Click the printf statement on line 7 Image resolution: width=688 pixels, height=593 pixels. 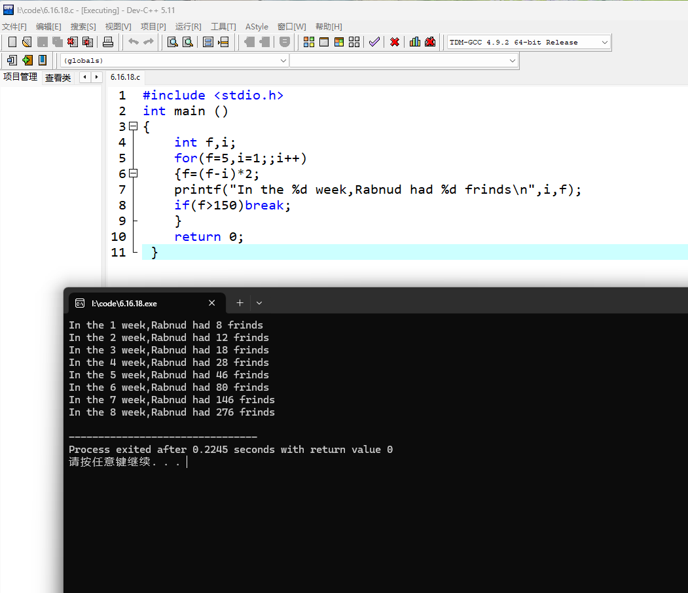click(378, 189)
